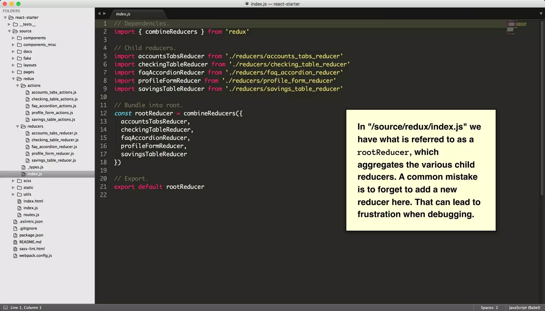Collapse the react-starter root folder arrow
The image size is (545, 311).
pos(5,18)
